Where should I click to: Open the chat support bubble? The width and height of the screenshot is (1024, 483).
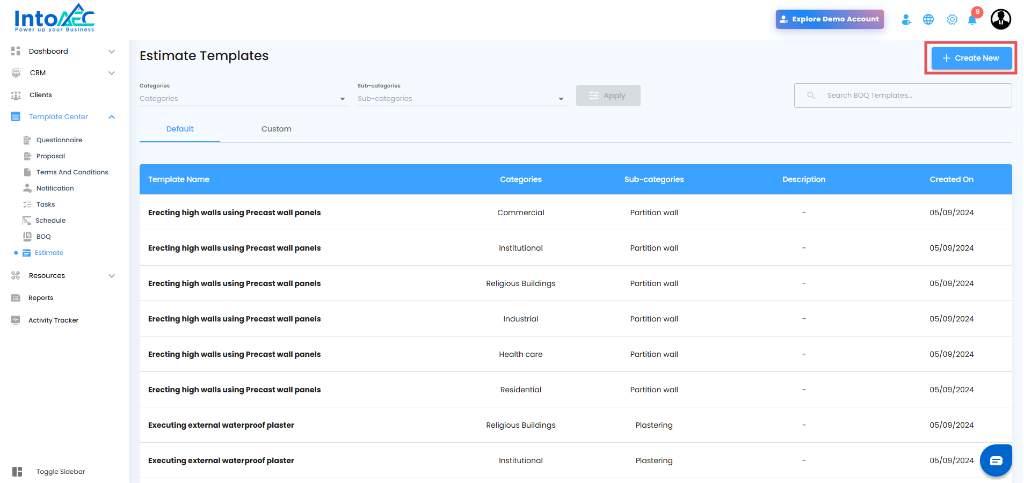996,460
